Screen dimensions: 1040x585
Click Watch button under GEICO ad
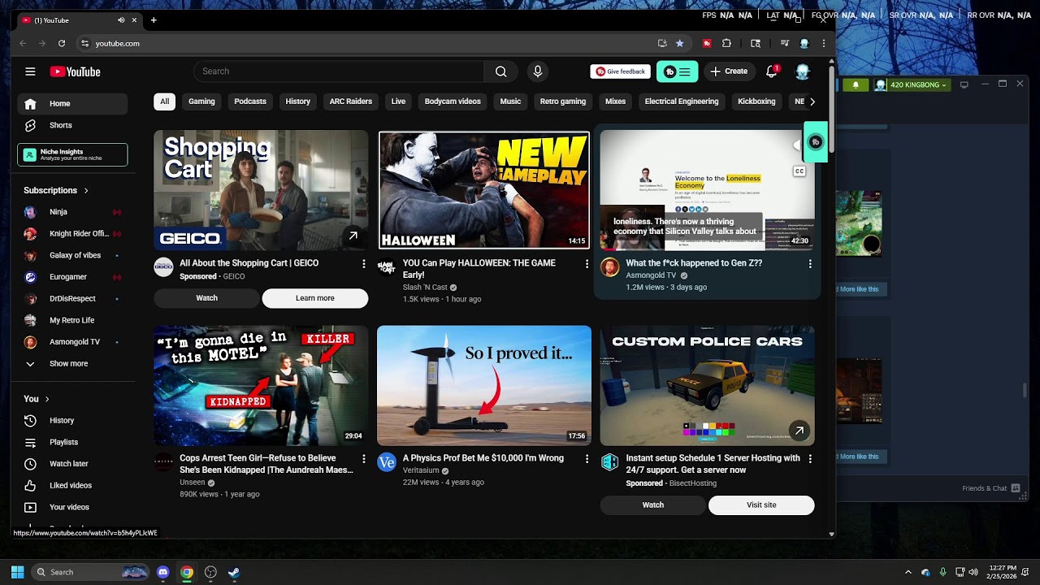coord(206,298)
